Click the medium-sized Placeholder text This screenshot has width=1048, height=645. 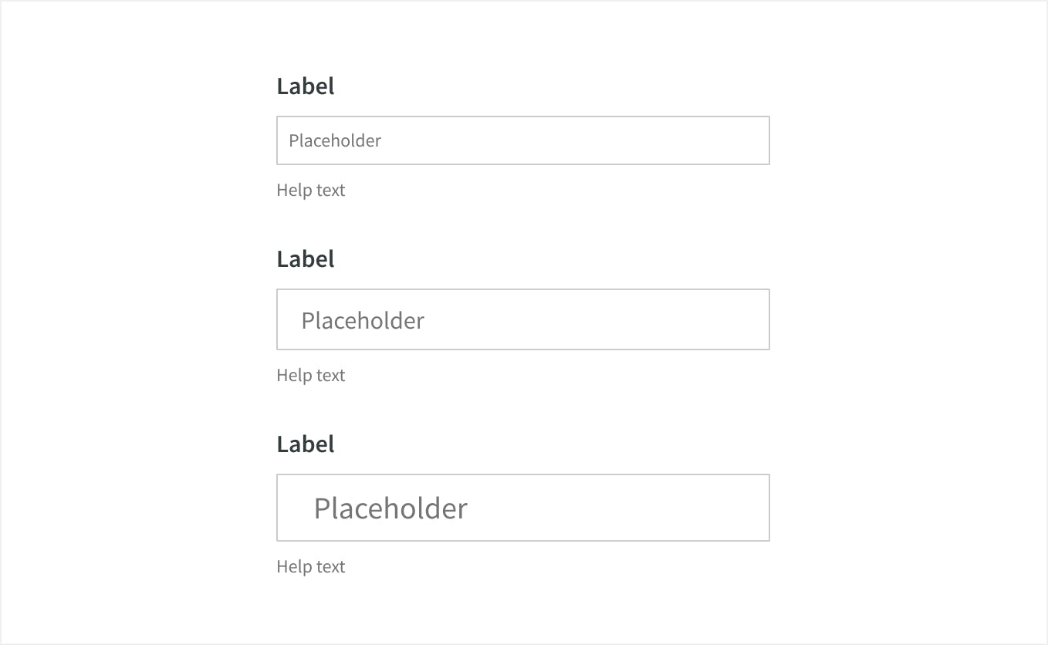tap(363, 321)
